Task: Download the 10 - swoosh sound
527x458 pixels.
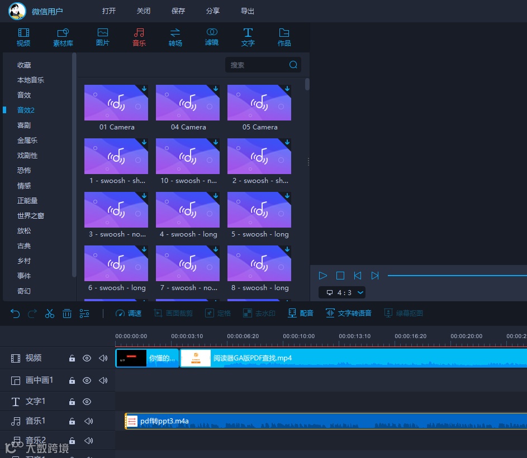Action: 216,142
